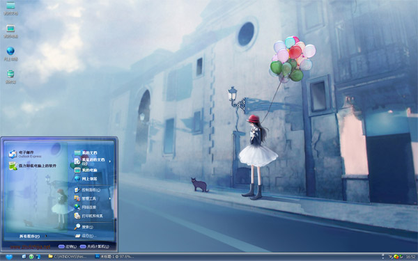
Task: Click the small language bar icon in taskbar
Action: pyautogui.click(x=383, y=257)
